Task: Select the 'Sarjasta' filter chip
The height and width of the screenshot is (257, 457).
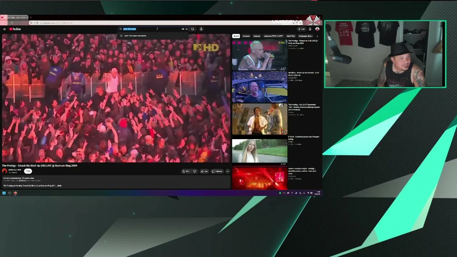Action: click(257, 36)
